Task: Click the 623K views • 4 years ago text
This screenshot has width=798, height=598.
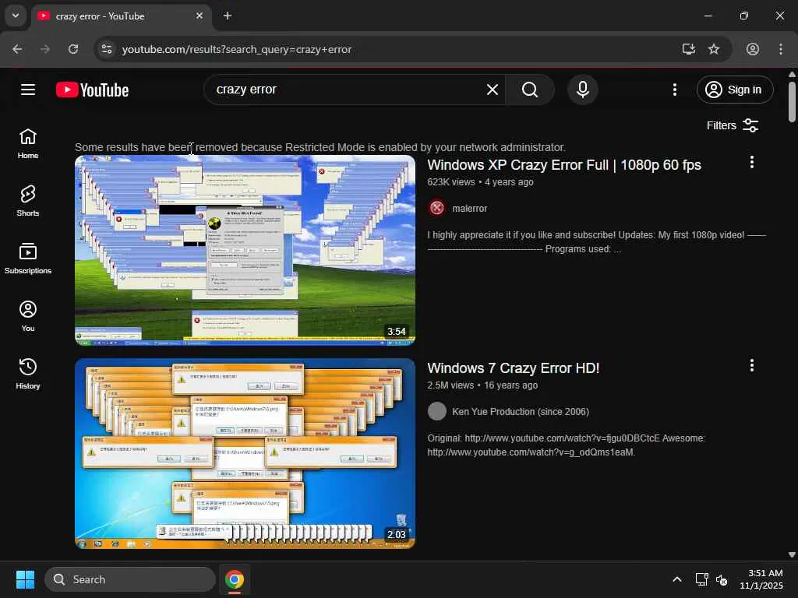Action: [x=480, y=182]
